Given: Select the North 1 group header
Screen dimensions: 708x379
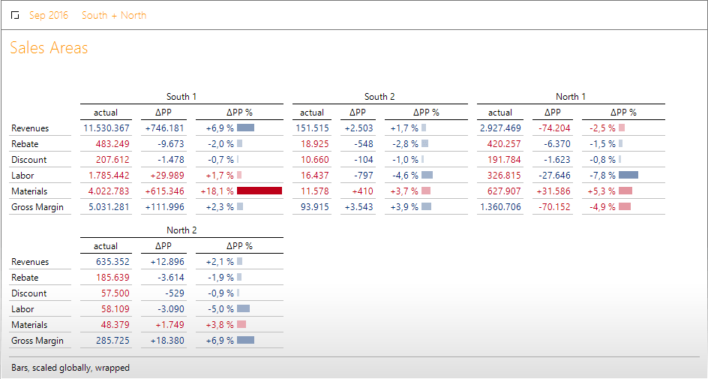Looking at the screenshot, I should coord(571,97).
